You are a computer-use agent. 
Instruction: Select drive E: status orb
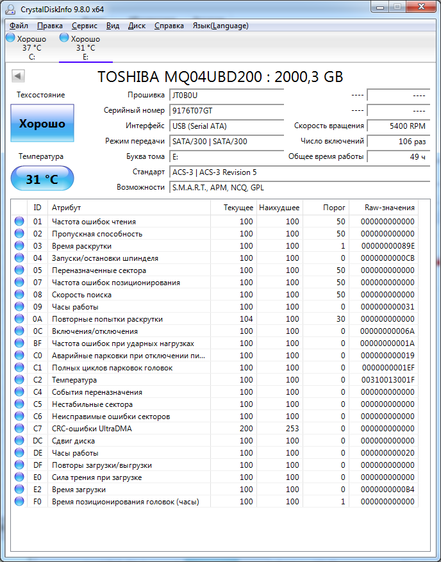click(64, 37)
